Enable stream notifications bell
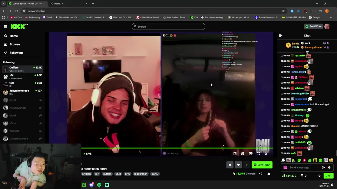The width and height of the screenshot is (337, 189). (230, 165)
